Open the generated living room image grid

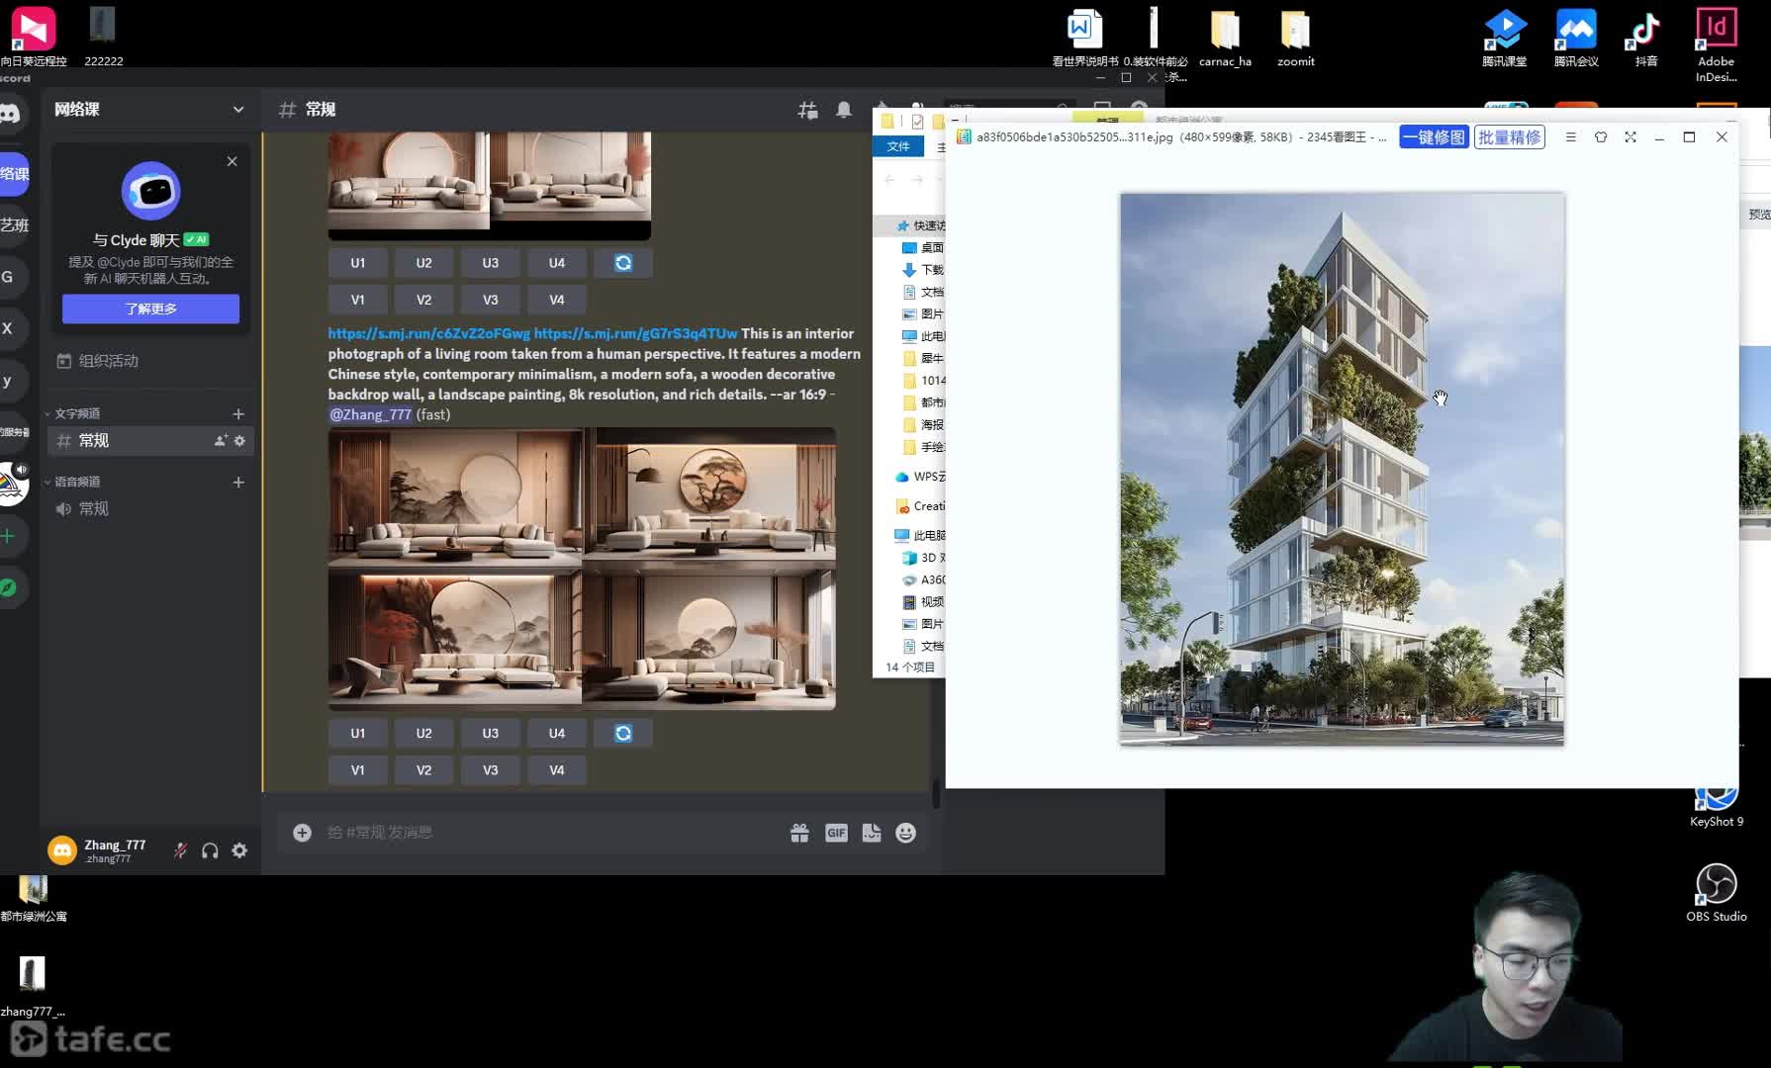click(582, 569)
